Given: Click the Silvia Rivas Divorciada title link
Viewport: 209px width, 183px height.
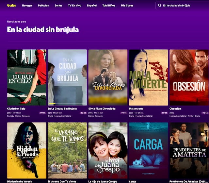Looking at the screenshot, I should coord(102,109).
